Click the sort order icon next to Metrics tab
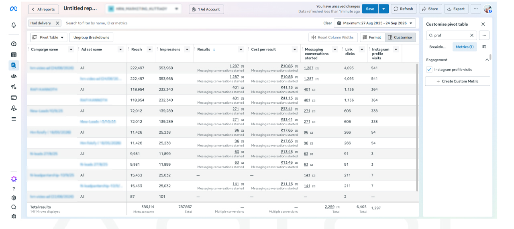 [484, 47]
